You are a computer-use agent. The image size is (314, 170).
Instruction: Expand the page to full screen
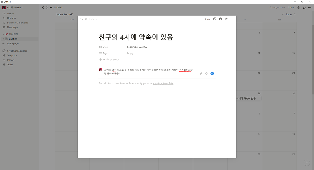click(x=81, y=19)
